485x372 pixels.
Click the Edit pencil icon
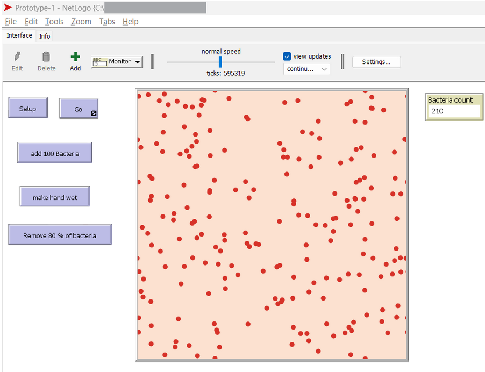(17, 56)
